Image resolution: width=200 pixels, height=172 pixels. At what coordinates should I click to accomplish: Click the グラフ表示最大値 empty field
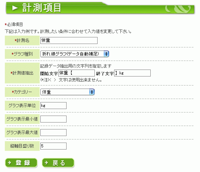coord(53,133)
